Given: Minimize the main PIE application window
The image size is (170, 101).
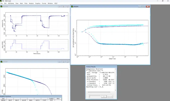Looking at the screenshot, I should [x=157, y=1].
